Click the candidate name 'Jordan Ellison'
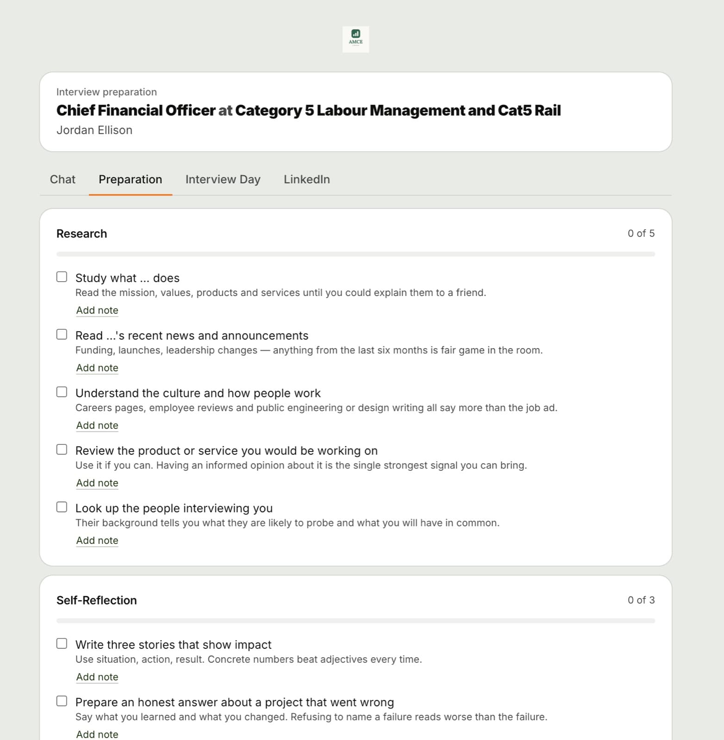The height and width of the screenshot is (740, 724). tap(94, 130)
